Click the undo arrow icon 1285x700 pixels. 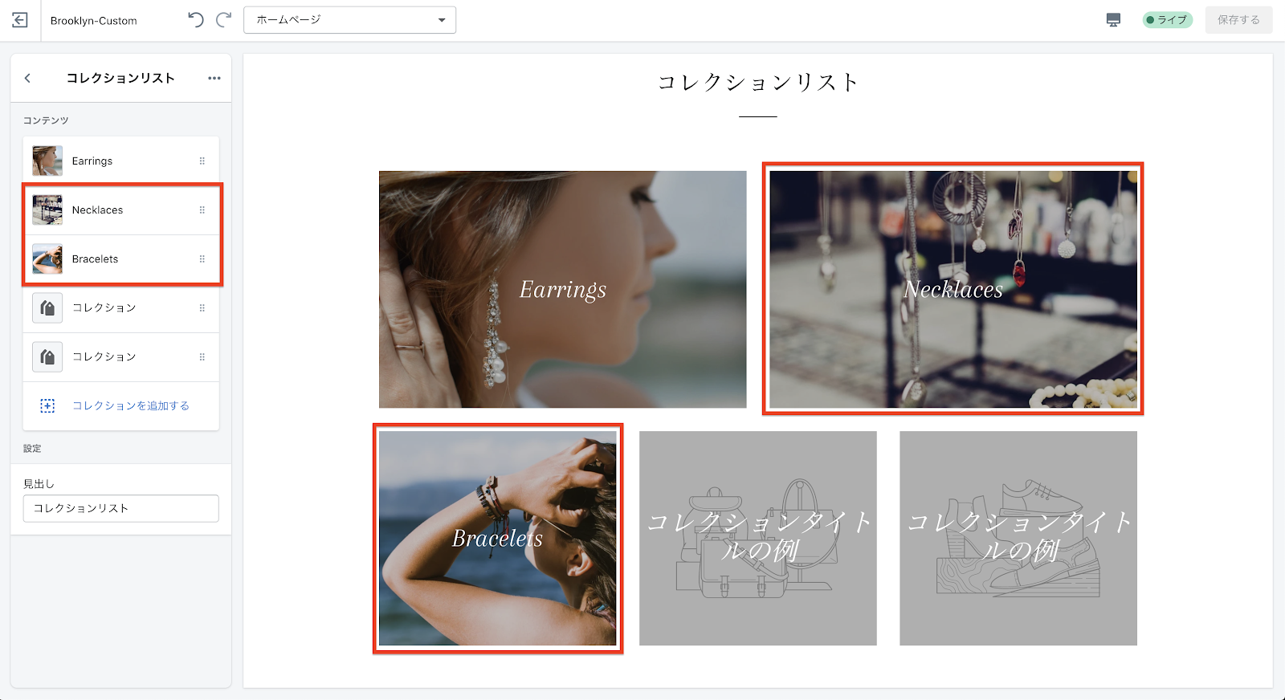pos(196,20)
